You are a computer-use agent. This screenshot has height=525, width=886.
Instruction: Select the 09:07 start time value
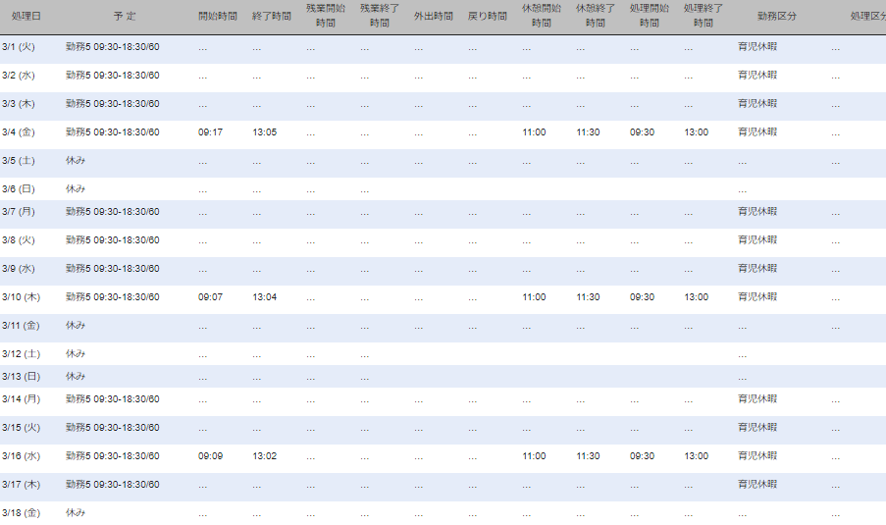click(x=210, y=296)
